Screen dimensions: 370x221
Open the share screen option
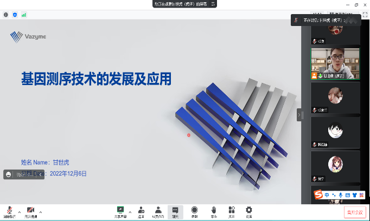coord(120,210)
